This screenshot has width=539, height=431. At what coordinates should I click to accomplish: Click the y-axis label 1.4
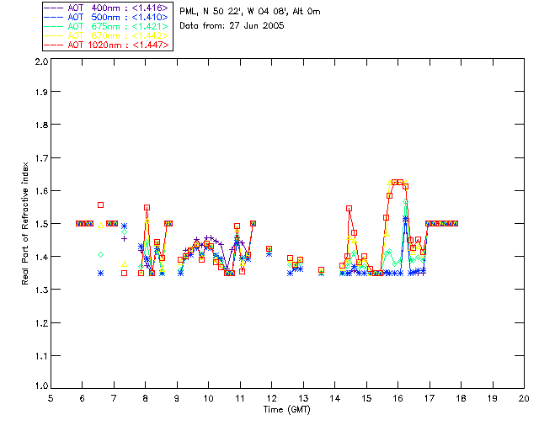click(41, 257)
